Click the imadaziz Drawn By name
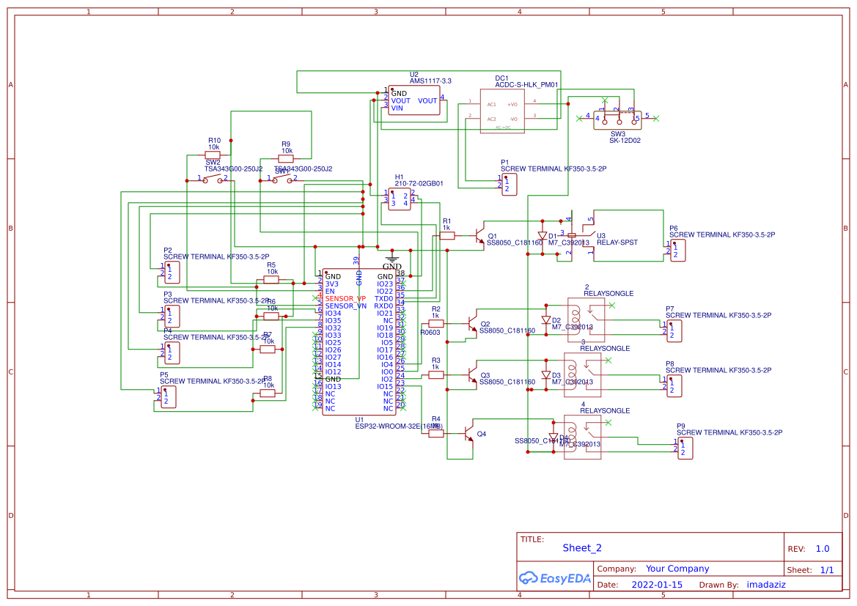 [x=765, y=584]
